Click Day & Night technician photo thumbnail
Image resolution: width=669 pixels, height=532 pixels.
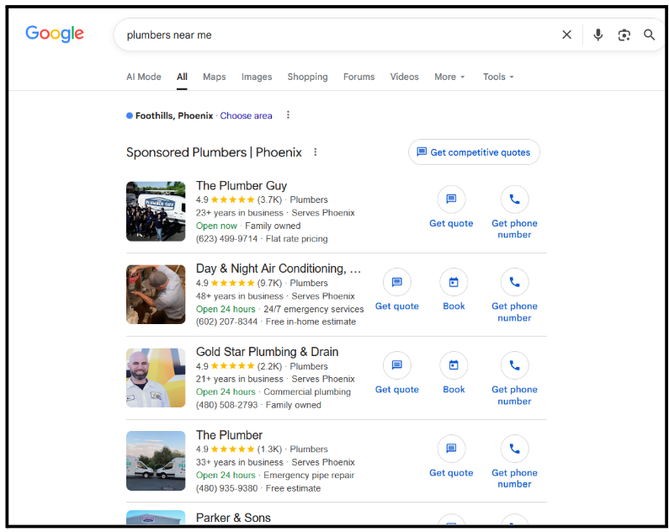pyautogui.click(x=156, y=295)
